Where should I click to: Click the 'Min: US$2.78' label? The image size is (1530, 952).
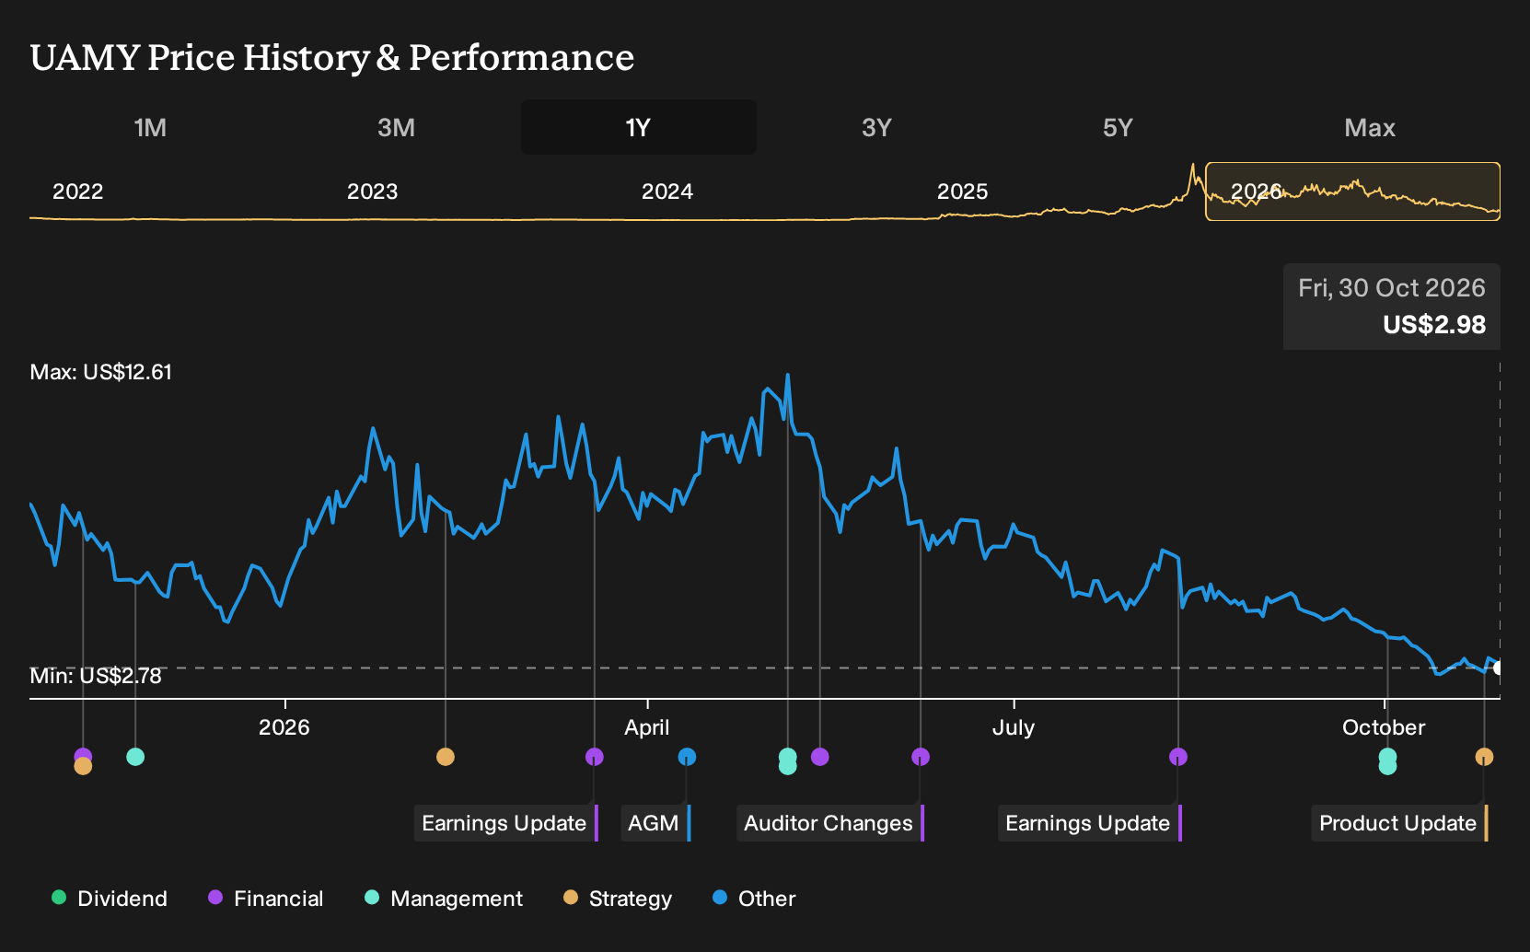point(96,676)
